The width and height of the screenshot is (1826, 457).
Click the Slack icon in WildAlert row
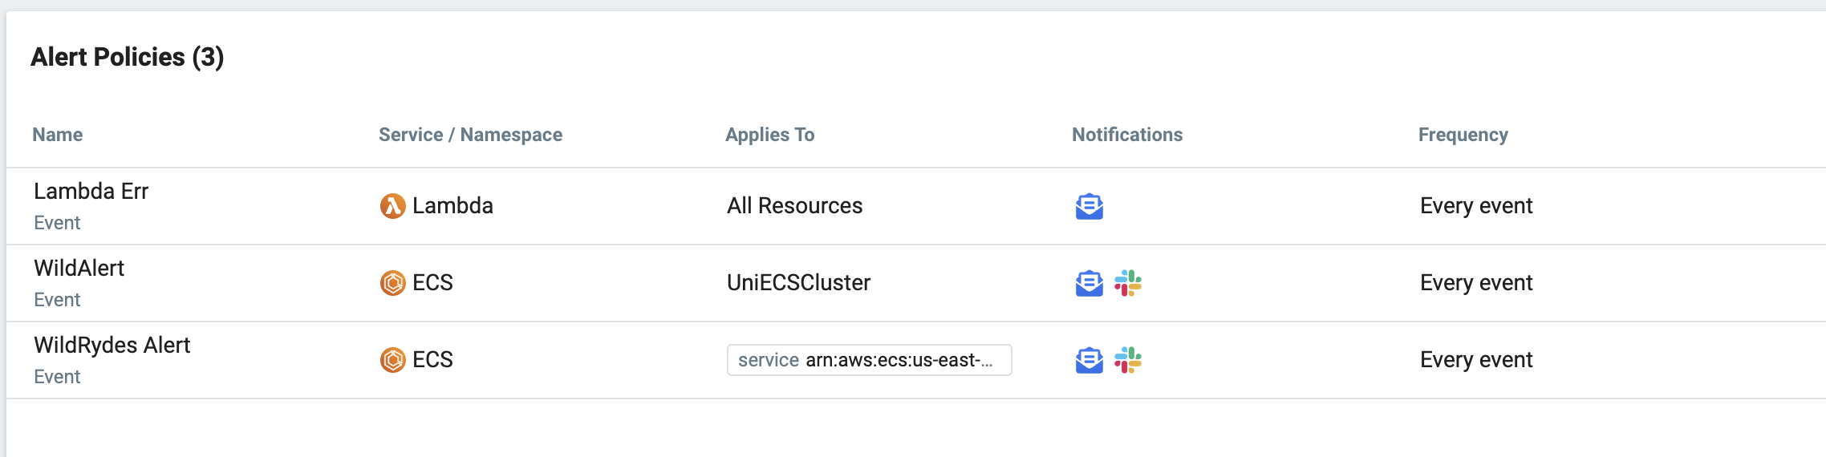pyautogui.click(x=1128, y=283)
